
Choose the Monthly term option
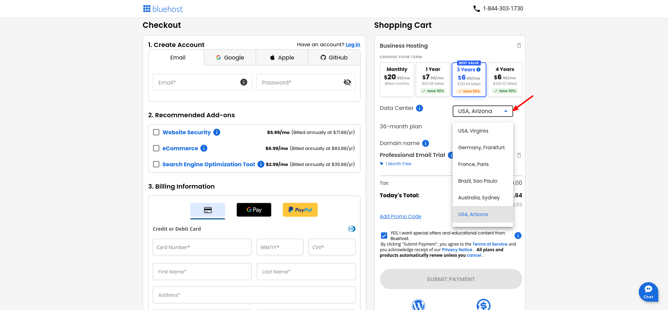[x=397, y=79]
